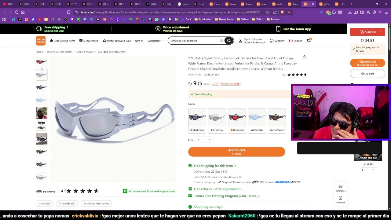Click the Checkout (2) button
The width and height of the screenshot is (391, 220).
tap(367, 63)
